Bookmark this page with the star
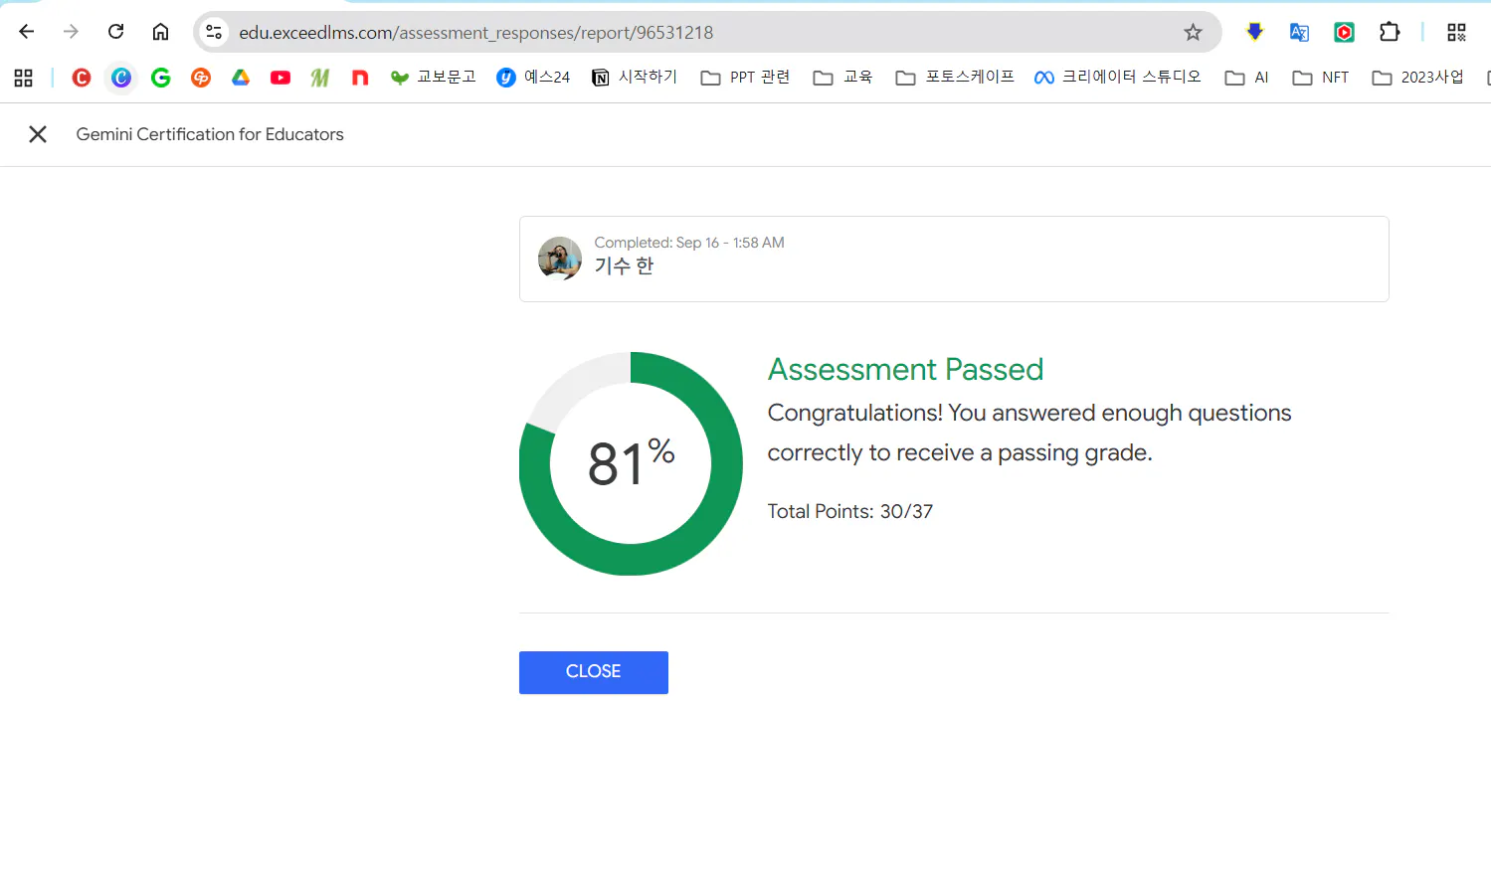 click(x=1193, y=31)
